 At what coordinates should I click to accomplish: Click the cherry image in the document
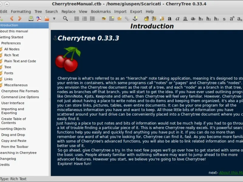[x=68, y=59]
